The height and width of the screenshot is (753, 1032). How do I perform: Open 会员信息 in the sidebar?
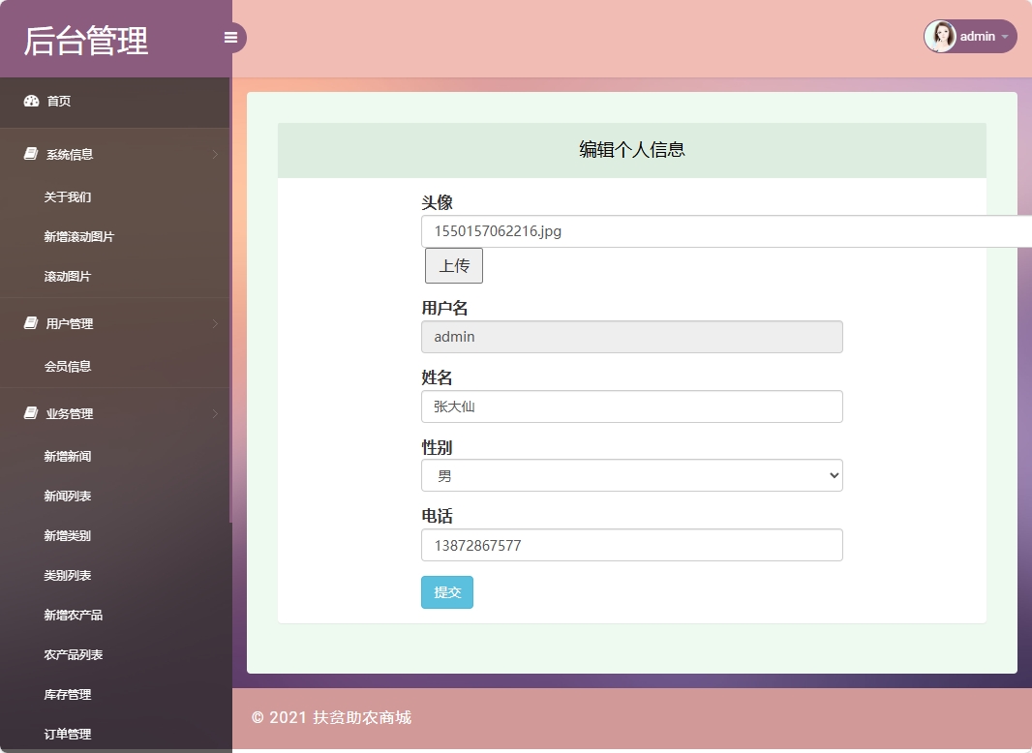click(x=68, y=366)
